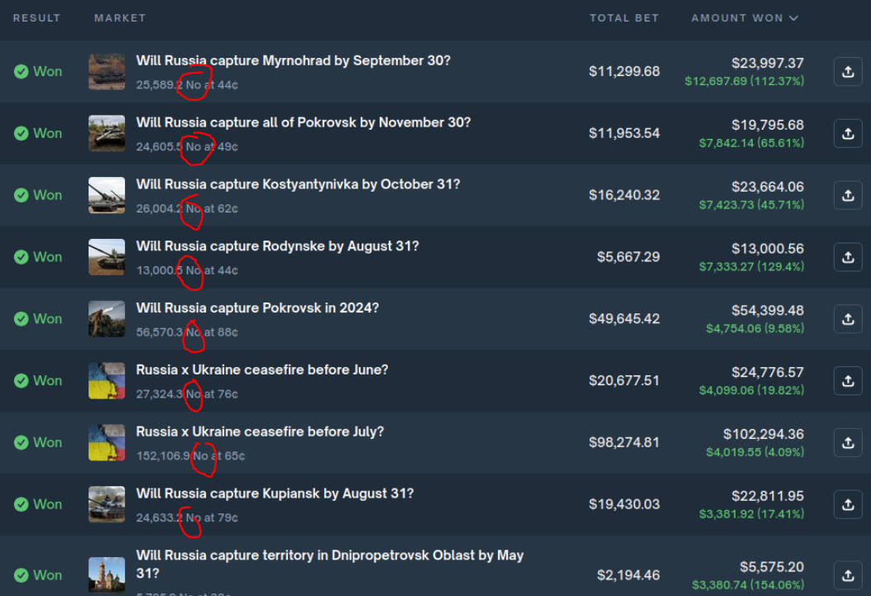Share the Rodynske by August 31 result
Screen dimensions: 871x596
[x=848, y=257]
